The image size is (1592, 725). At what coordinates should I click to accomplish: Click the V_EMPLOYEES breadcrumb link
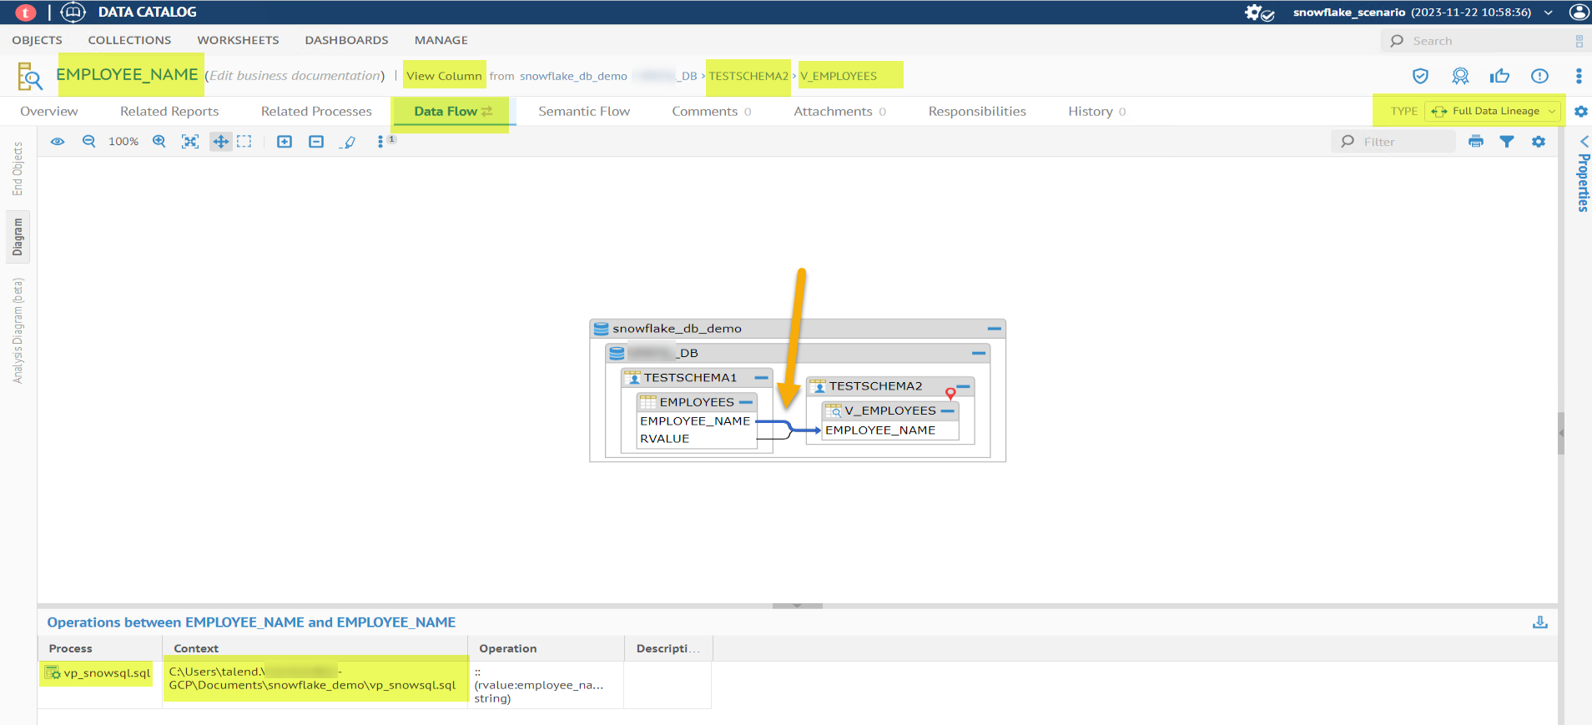839,76
